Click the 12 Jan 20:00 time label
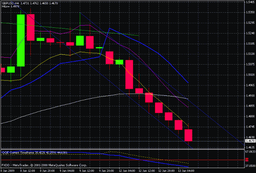 (167, 171)
